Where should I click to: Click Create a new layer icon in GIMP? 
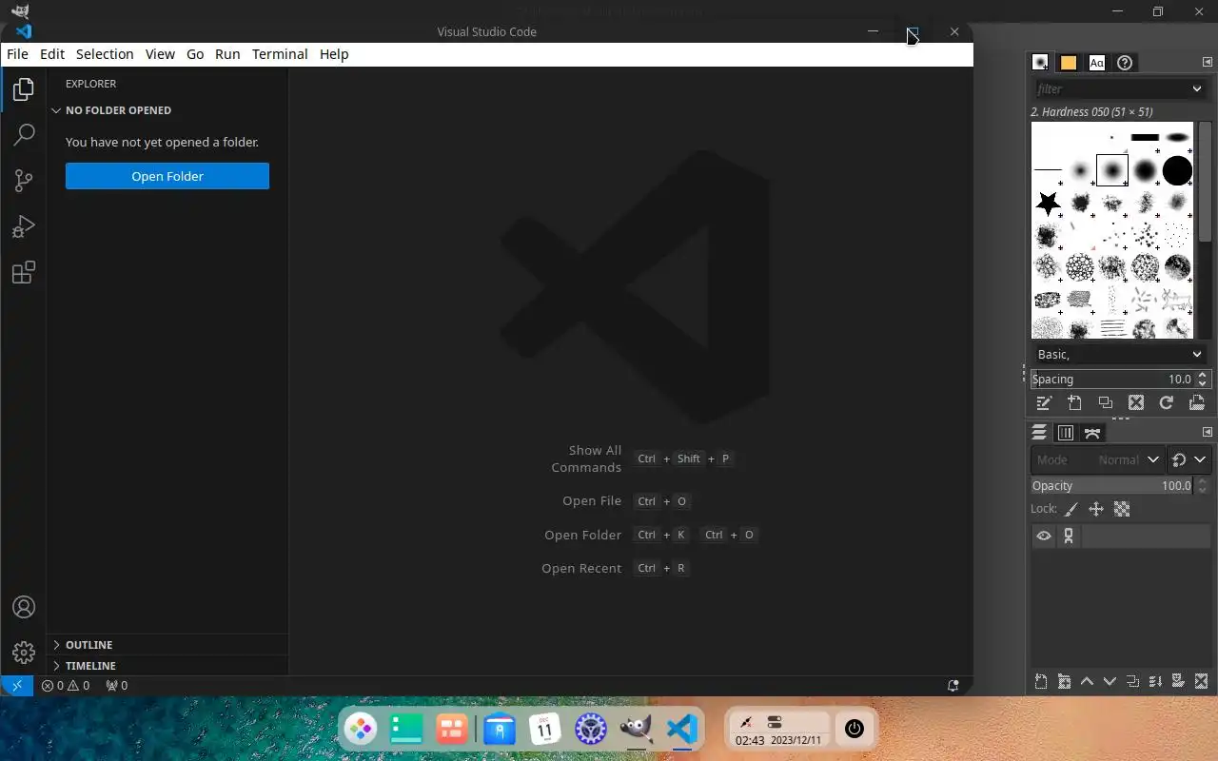(1041, 682)
